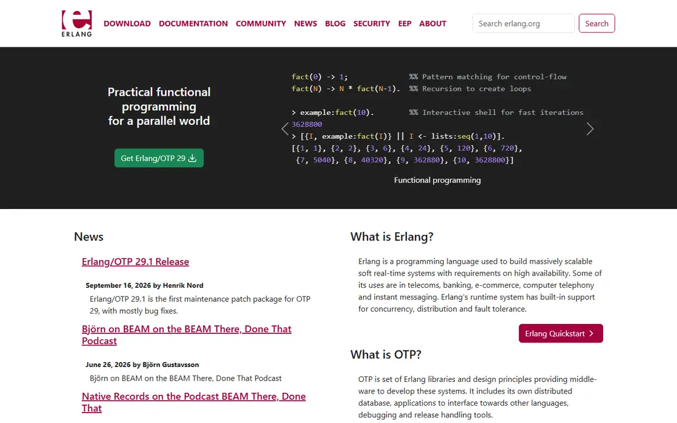
Task: Open the DOWNLOAD menu item
Action: 127,24
